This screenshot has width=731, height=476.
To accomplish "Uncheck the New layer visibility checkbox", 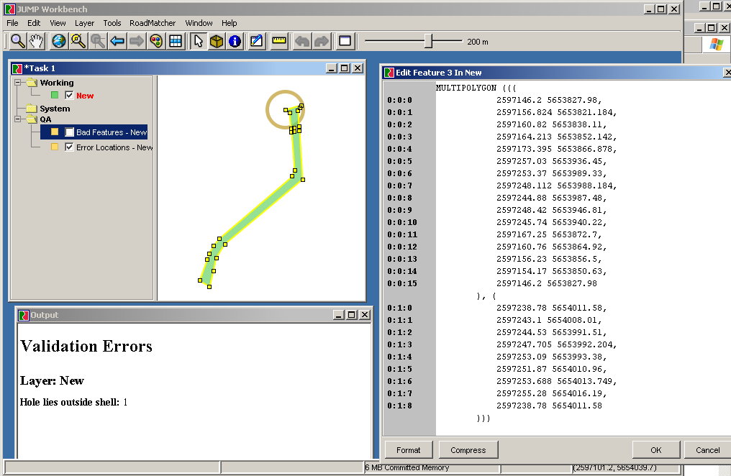I will tap(69, 96).
